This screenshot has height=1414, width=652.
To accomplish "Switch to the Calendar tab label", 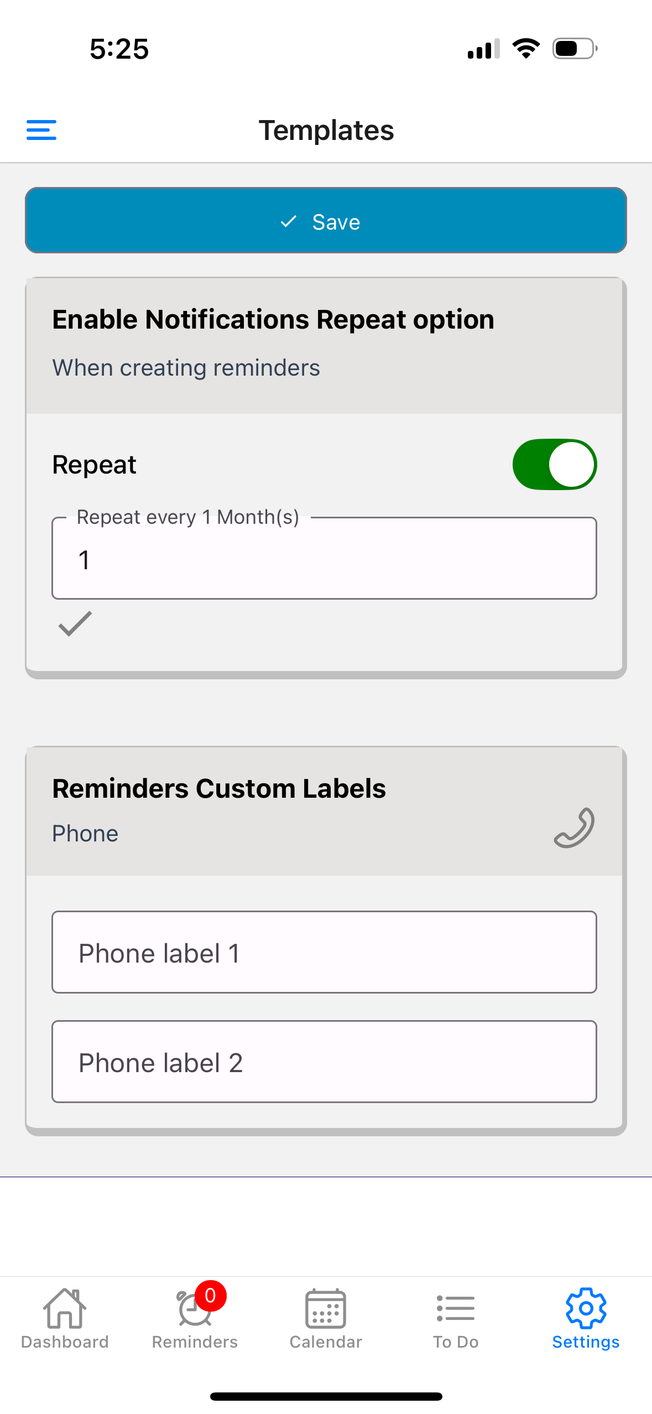I will [326, 1342].
